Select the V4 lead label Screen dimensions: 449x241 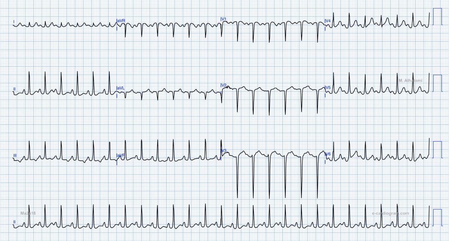328,21
